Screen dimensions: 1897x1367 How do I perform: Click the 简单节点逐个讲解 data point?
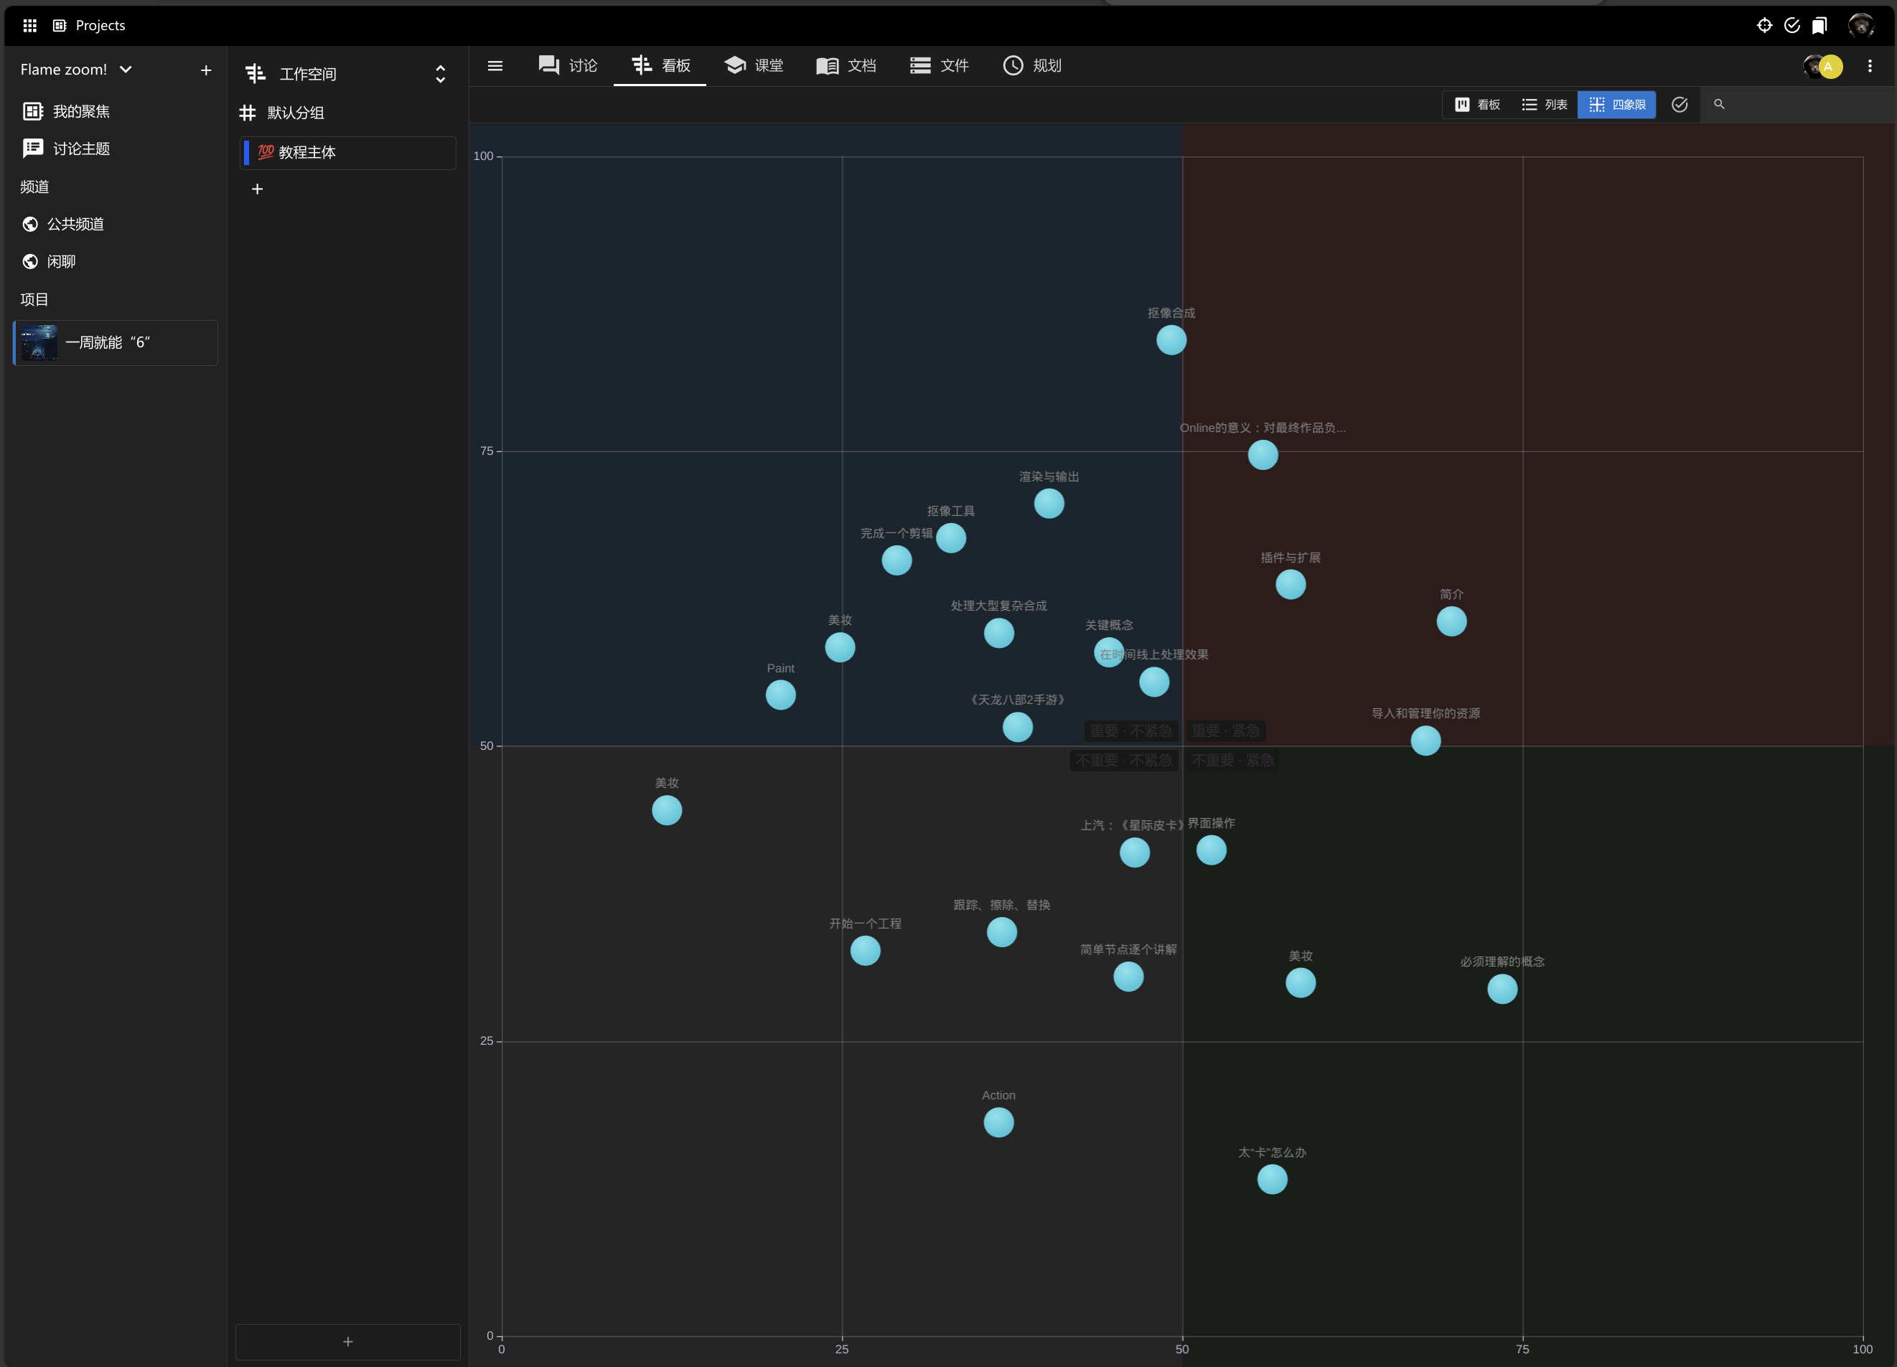[1128, 977]
